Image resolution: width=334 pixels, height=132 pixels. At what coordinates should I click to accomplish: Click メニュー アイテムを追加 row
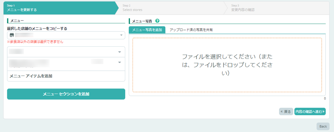coord(66,76)
